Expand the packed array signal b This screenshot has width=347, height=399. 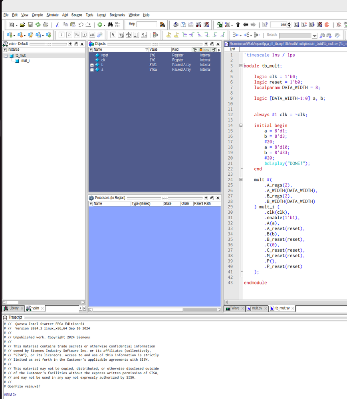tap(92, 65)
